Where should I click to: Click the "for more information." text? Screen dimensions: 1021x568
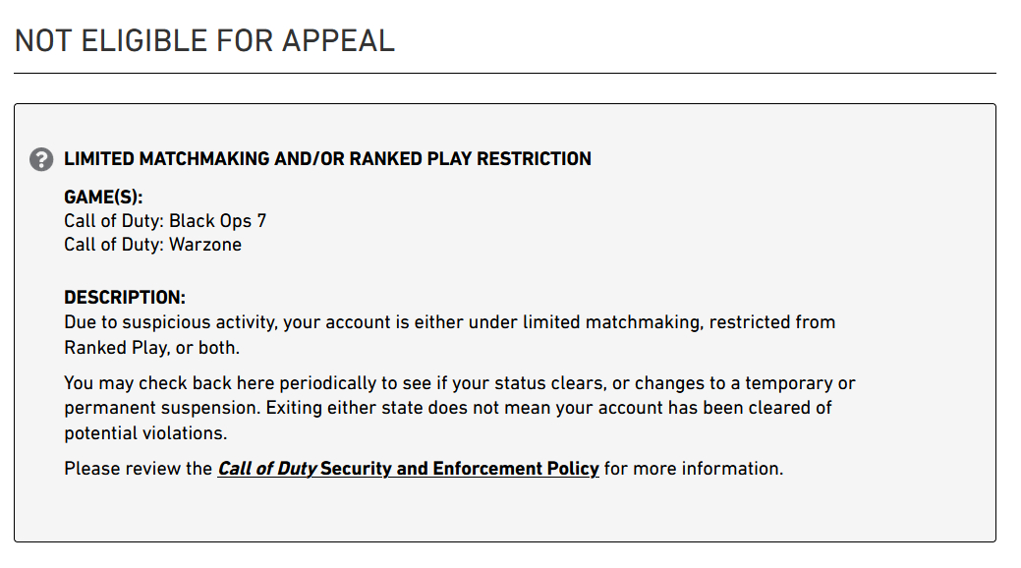694,469
